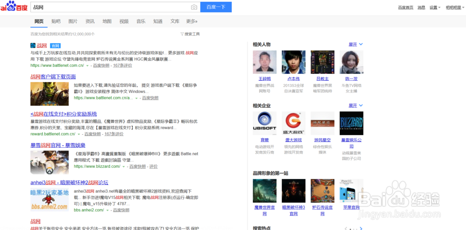Open 百度快照 of the first result
The width and height of the screenshot is (466, 230).
[101, 66]
